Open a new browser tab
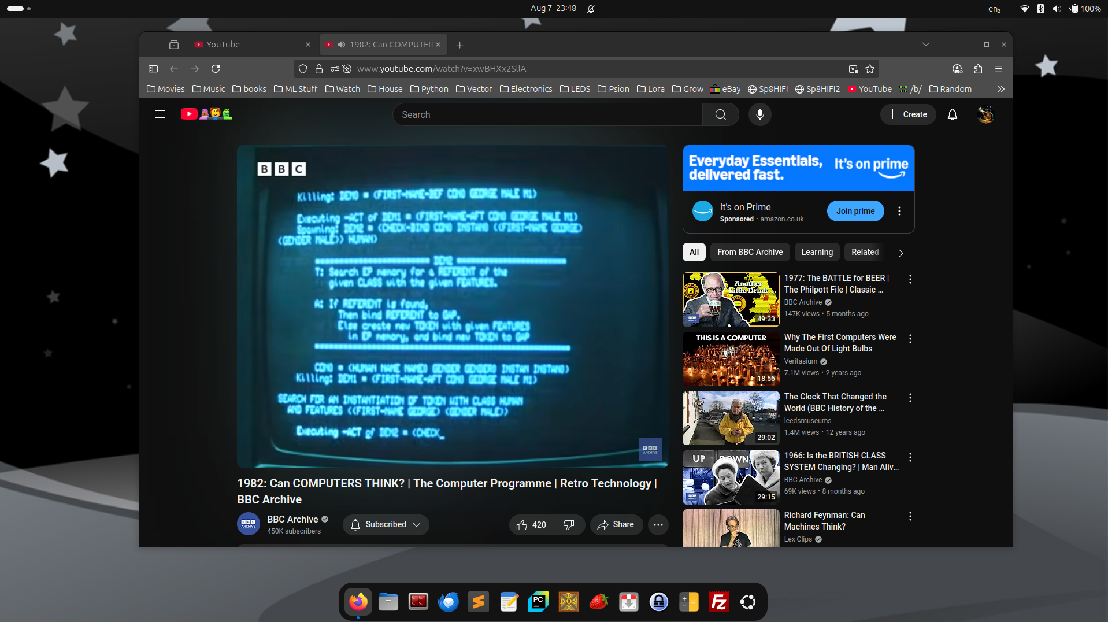The image size is (1108, 622). coord(459,45)
